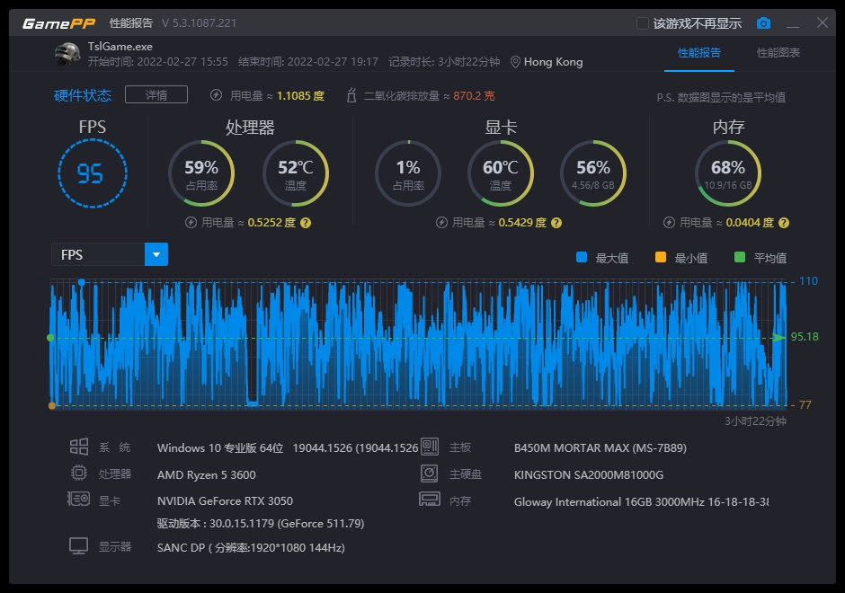Click the 详情 details button
This screenshot has width=845, height=593.
[156, 95]
